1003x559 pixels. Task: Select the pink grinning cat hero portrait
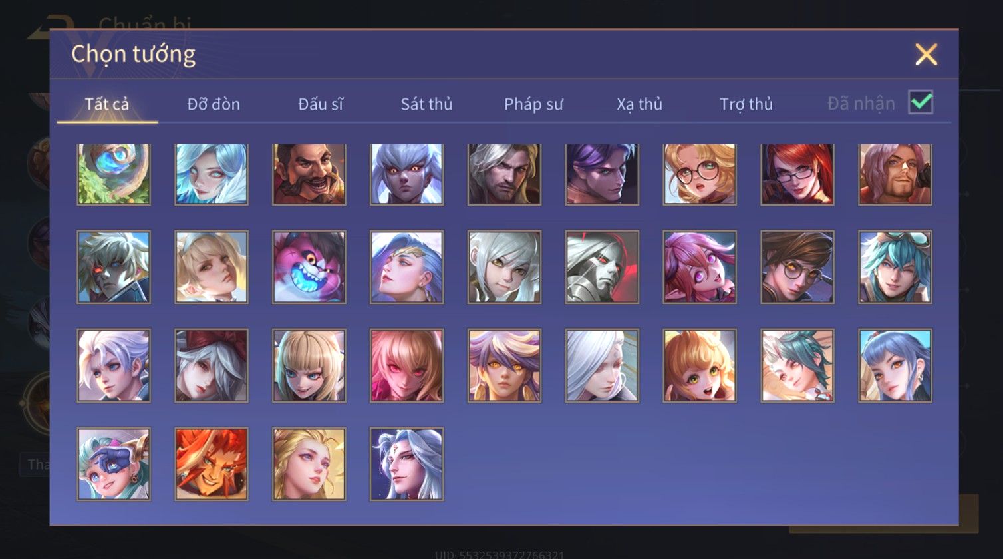(x=309, y=267)
